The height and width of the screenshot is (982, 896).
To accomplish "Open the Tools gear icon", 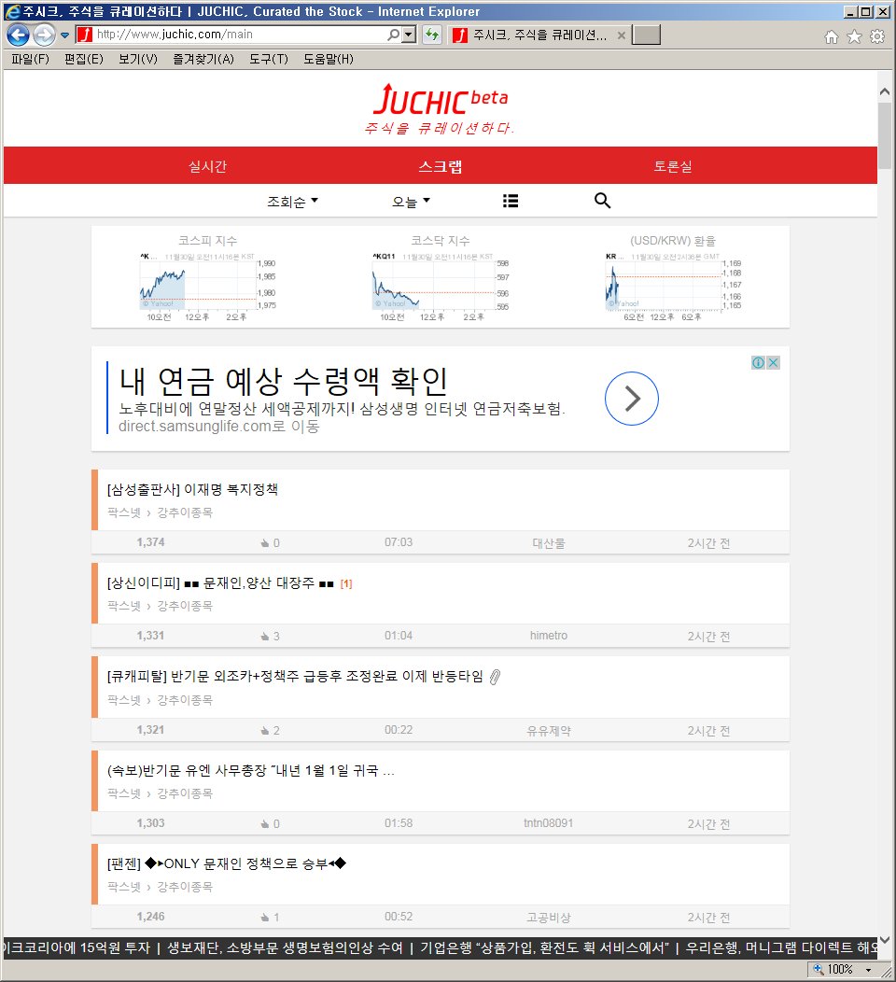I will tap(877, 37).
